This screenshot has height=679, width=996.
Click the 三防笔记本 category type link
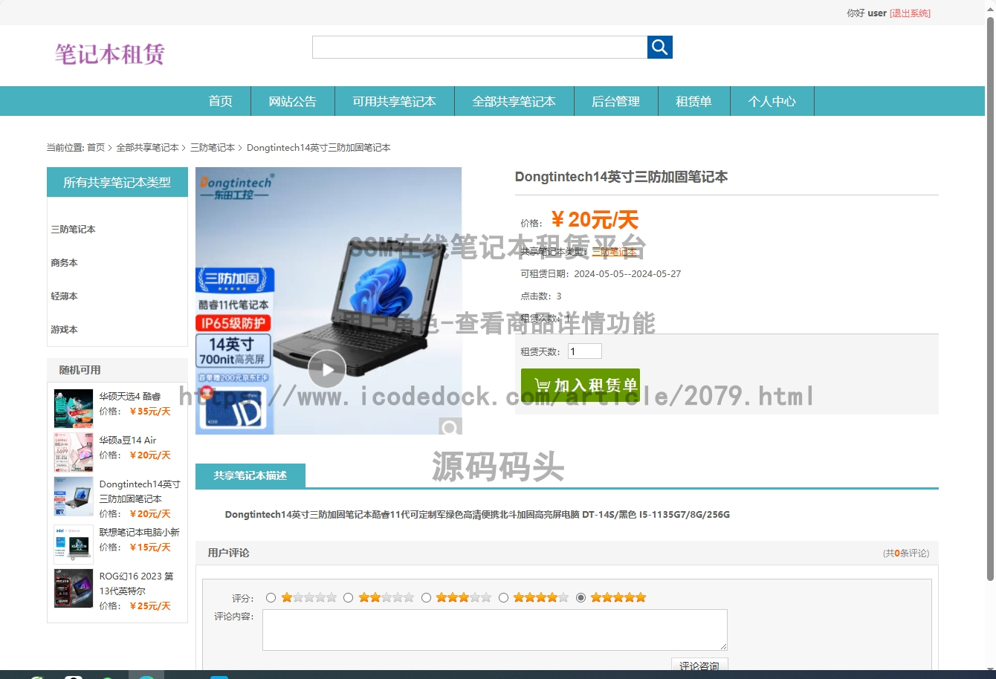tap(614, 252)
